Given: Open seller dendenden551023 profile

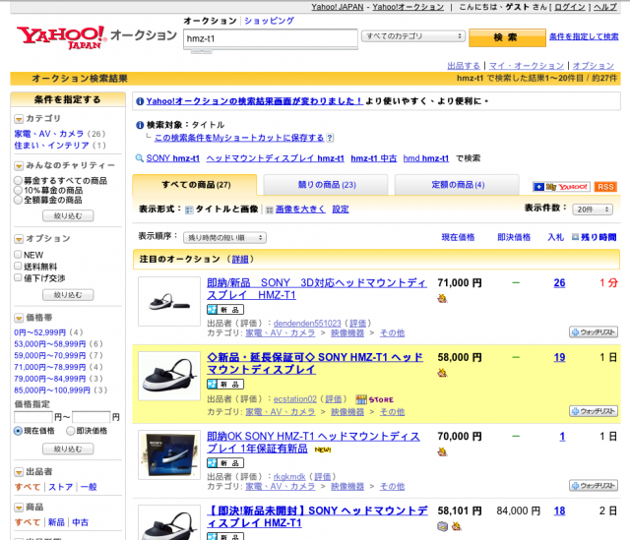Looking at the screenshot, I should [307, 324].
